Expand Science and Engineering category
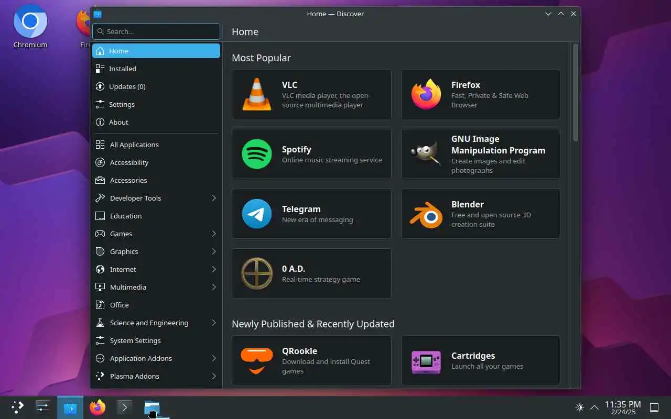 click(x=214, y=323)
